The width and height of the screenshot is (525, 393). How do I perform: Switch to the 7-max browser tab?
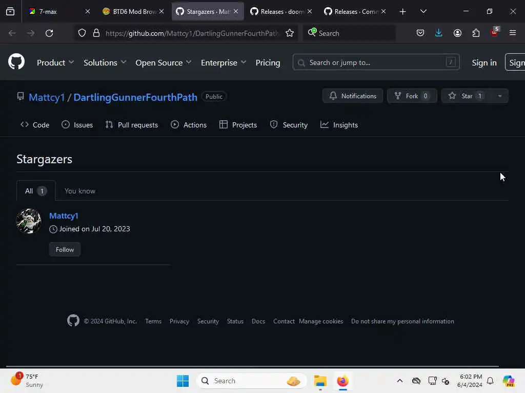tap(58, 11)
